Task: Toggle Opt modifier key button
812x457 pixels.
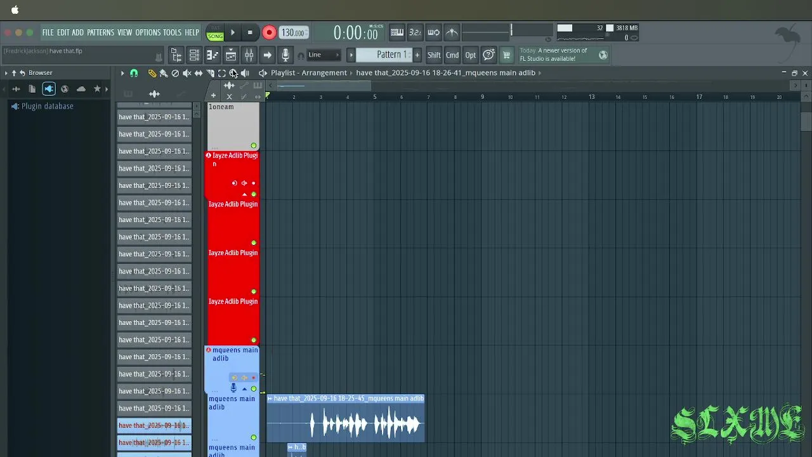Action: pos(470,55)
